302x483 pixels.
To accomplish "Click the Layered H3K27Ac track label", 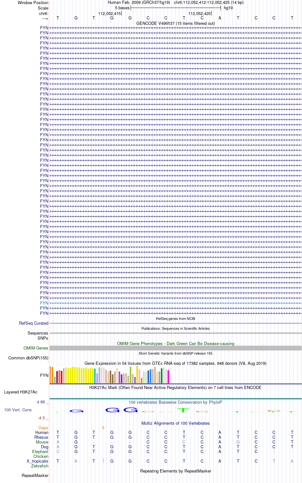I will (21, 392).
